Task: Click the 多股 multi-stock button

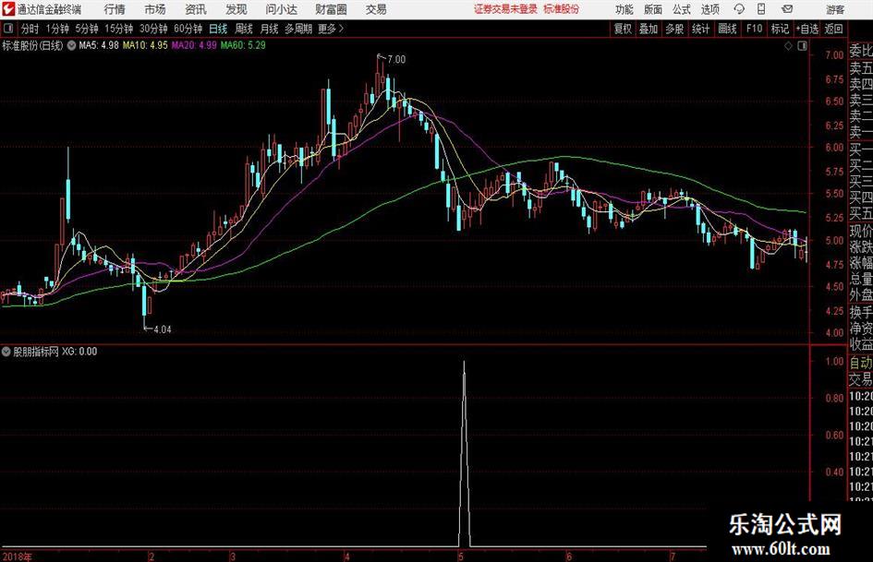Action: coord(674,29)
